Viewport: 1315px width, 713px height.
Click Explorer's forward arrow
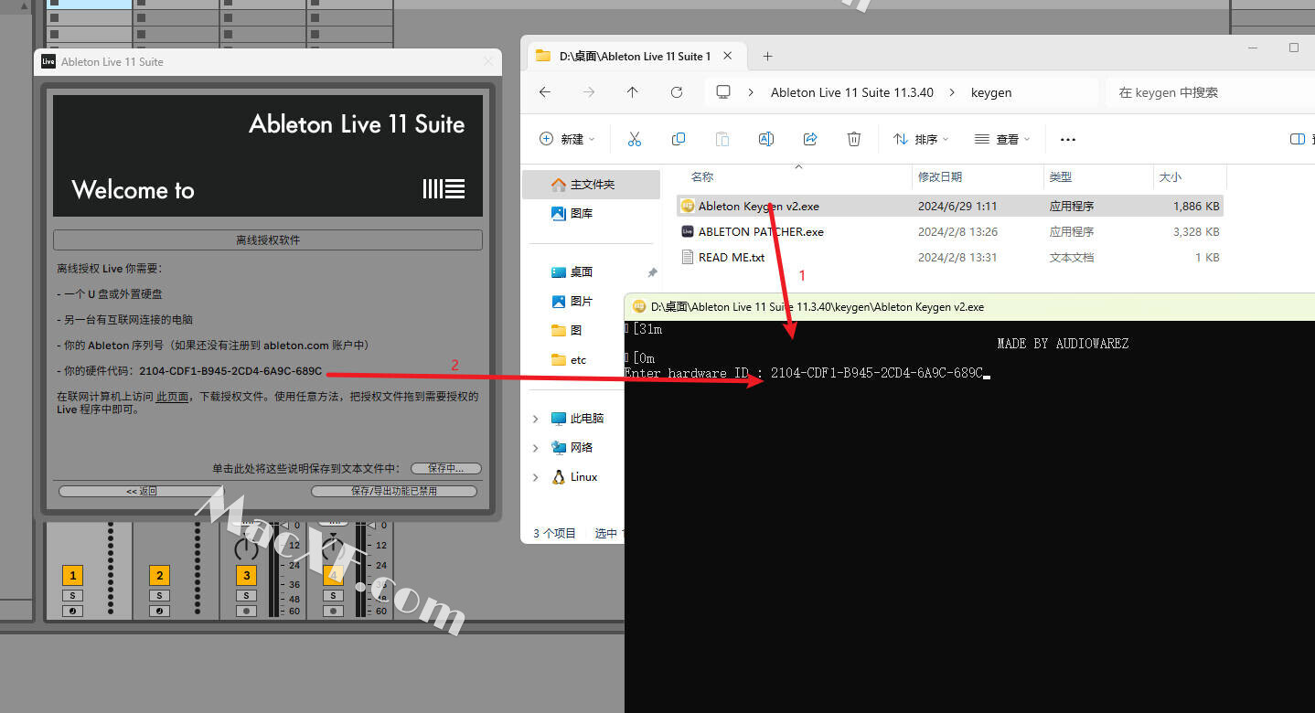tap(589, 92)
